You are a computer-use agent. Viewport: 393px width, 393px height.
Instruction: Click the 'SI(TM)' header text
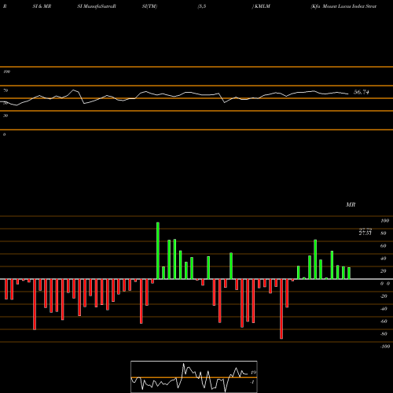point(149,6)
